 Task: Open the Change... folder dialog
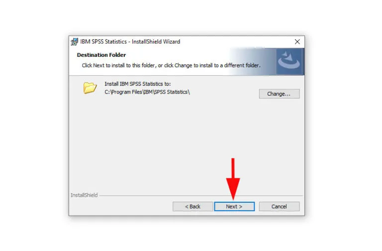point(279,94)
